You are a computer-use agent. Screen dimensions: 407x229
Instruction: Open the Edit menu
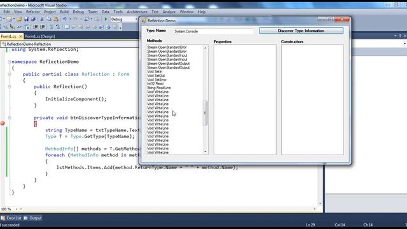(6, 12)
